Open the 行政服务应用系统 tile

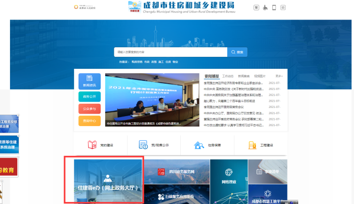point(177,194)
